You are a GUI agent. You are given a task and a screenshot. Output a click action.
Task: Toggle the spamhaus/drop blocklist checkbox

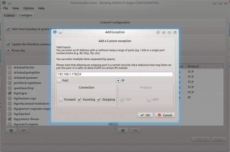(10, 88)
